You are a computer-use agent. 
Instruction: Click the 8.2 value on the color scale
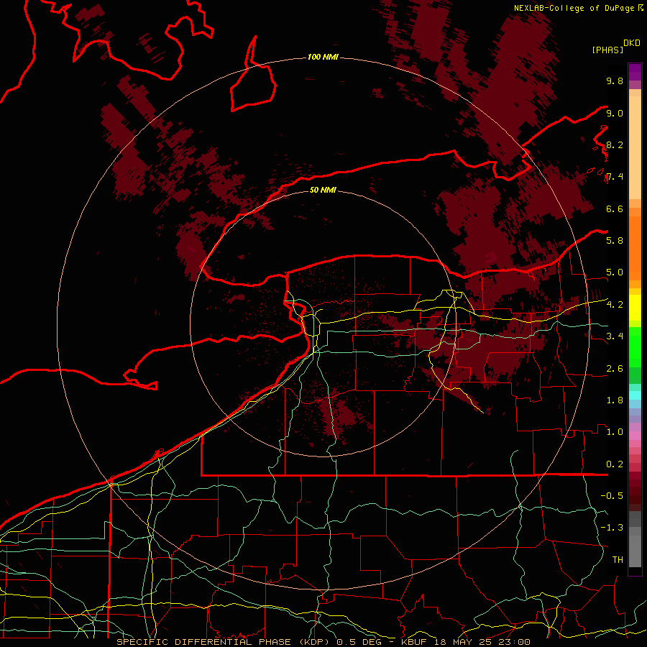click(x=615, y=144)
